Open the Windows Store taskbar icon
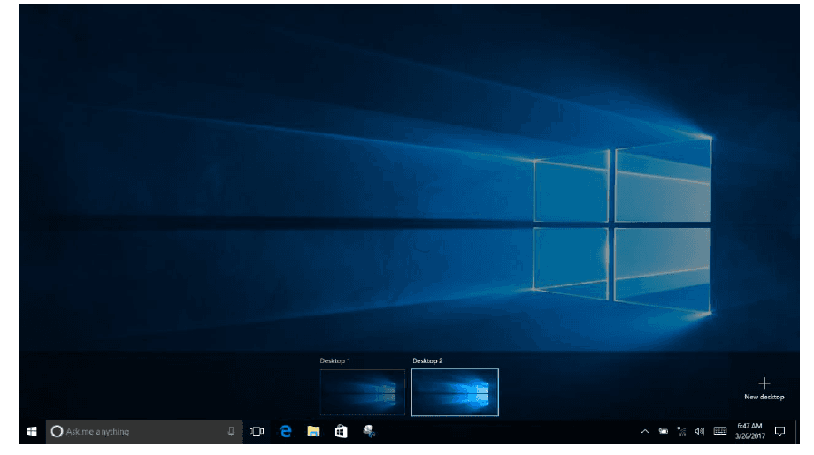 [x=341, y=431]
